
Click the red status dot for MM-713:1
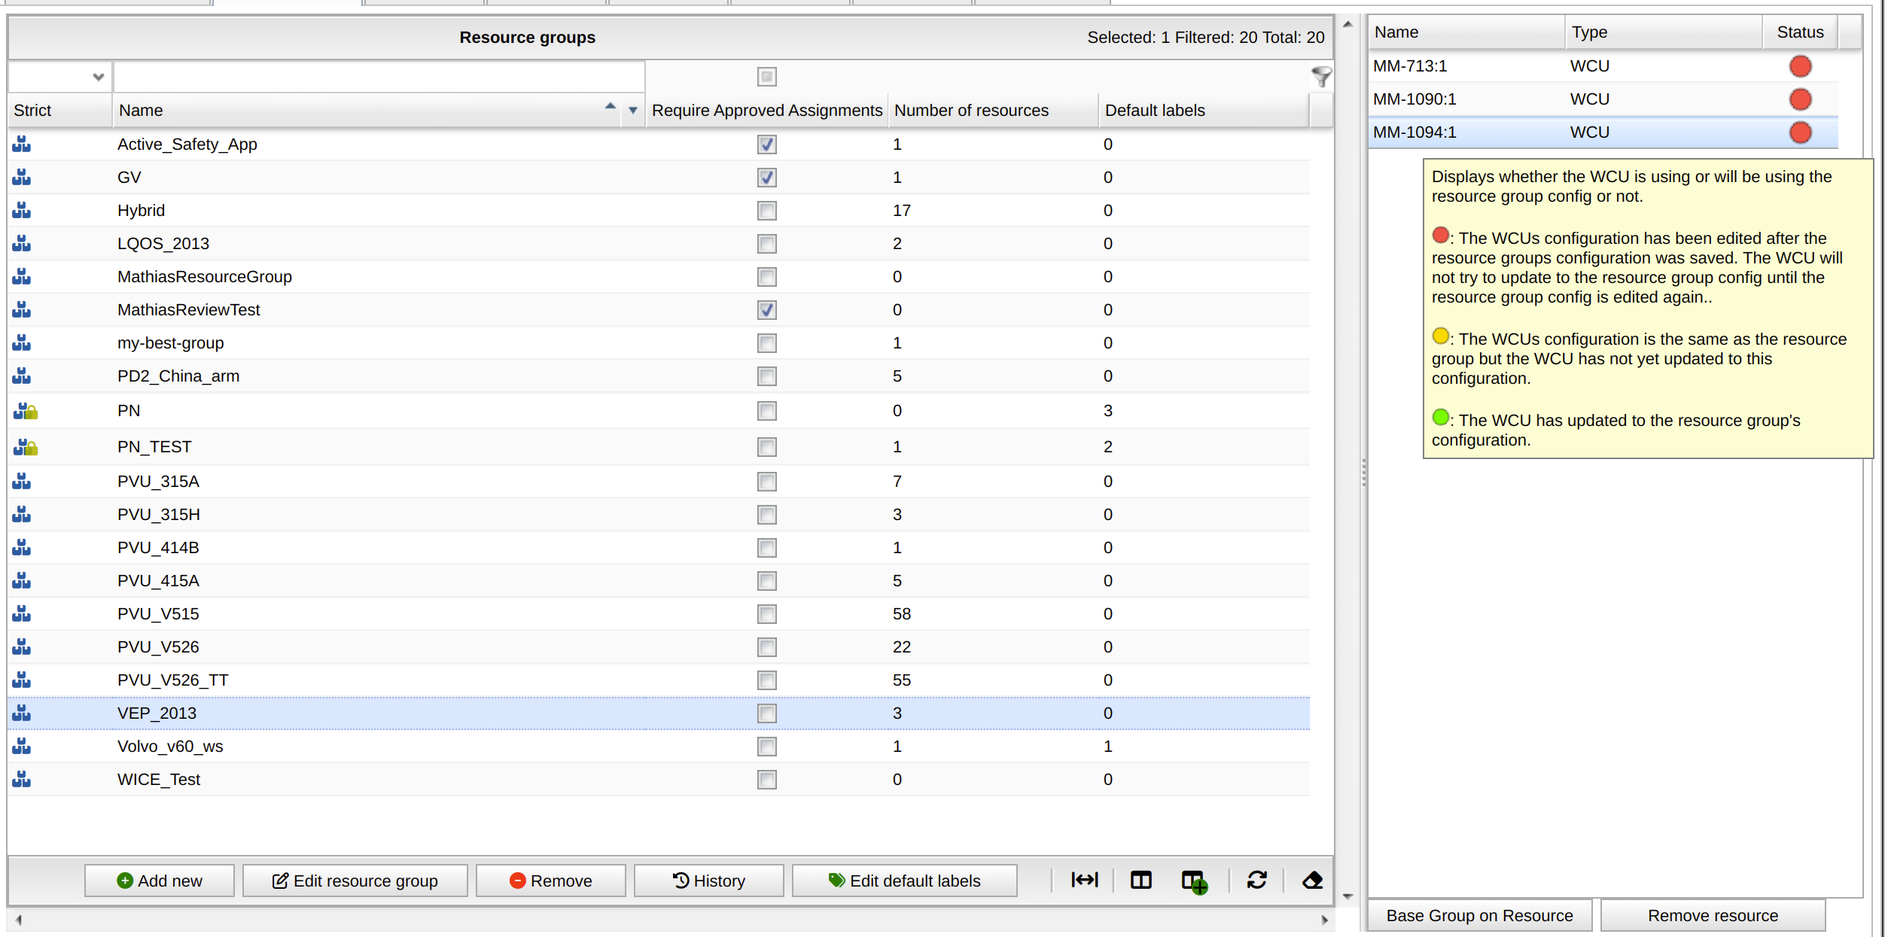pos(1800,66)
